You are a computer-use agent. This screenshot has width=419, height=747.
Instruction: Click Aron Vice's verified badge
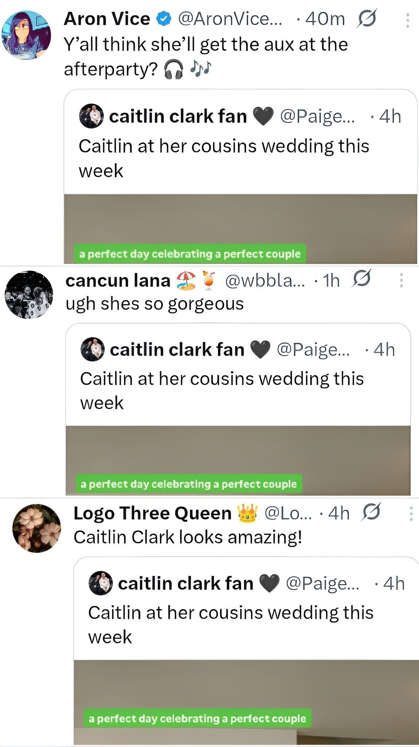pos(164,19)
